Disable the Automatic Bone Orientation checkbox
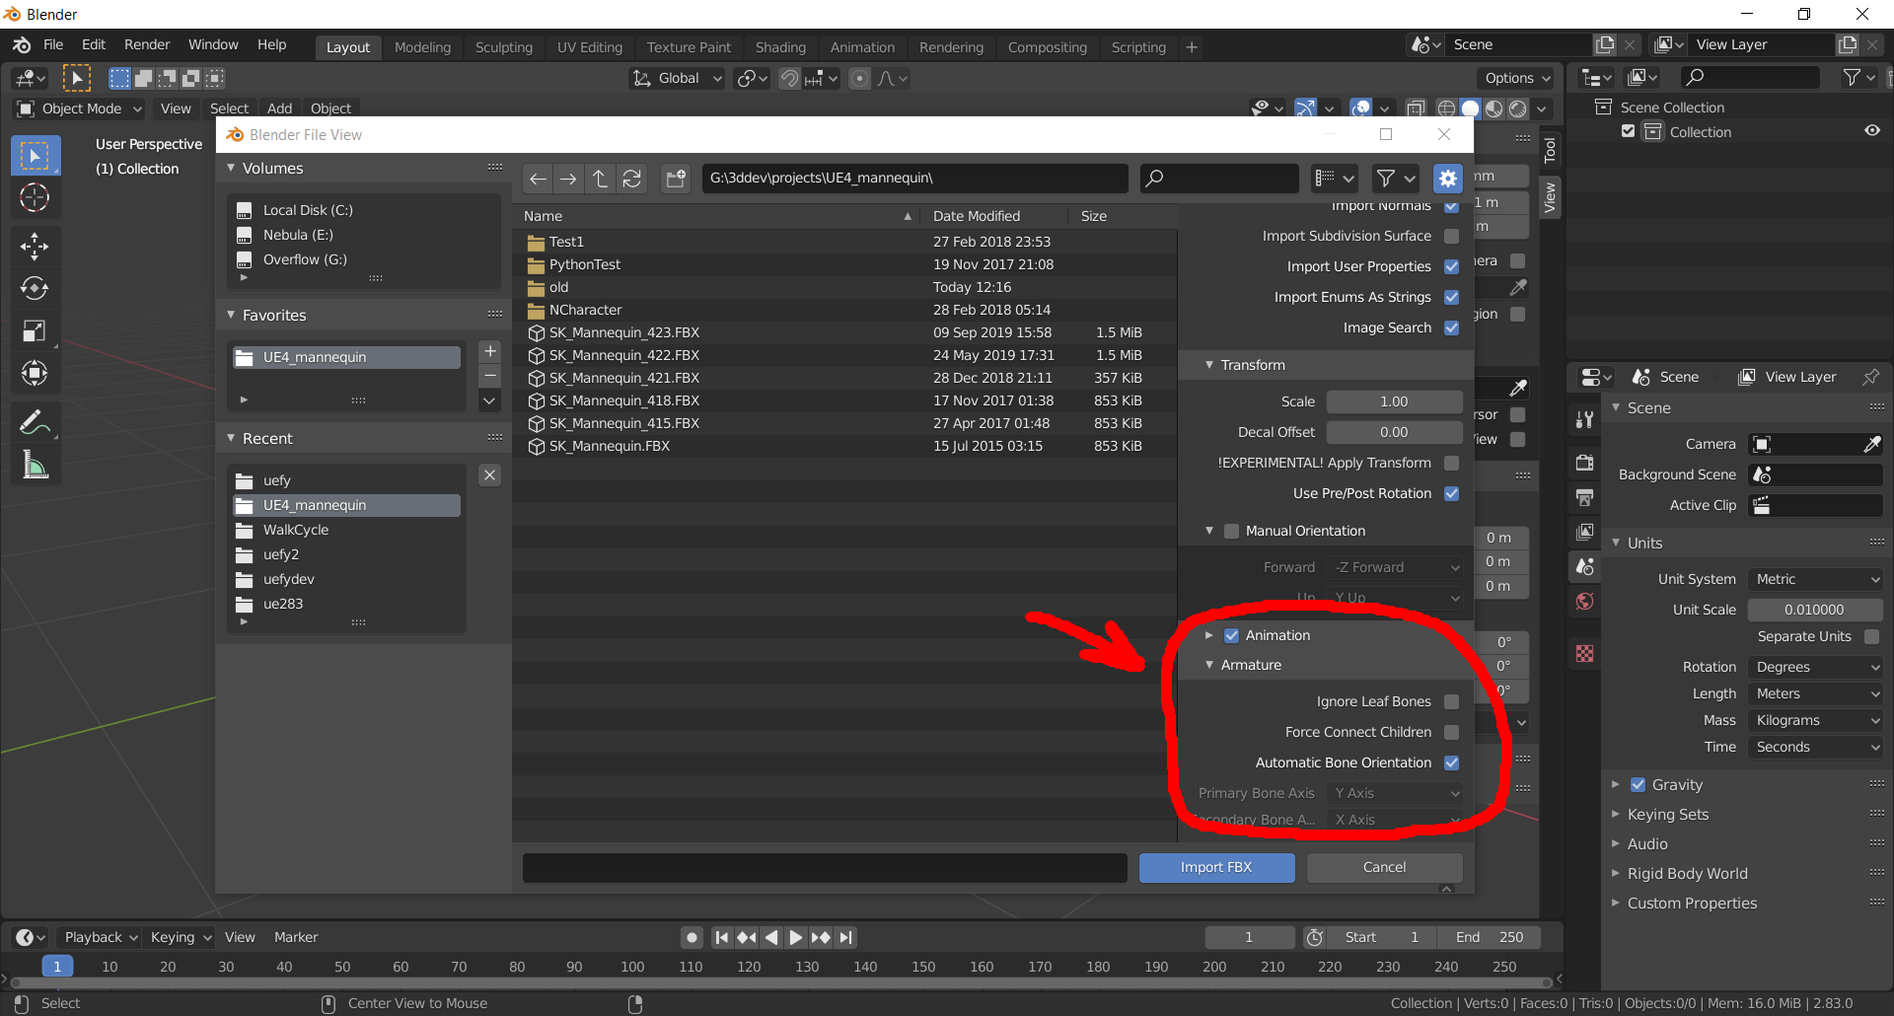This screenshot has width=1894, height=1016. tap(1451, 762)
